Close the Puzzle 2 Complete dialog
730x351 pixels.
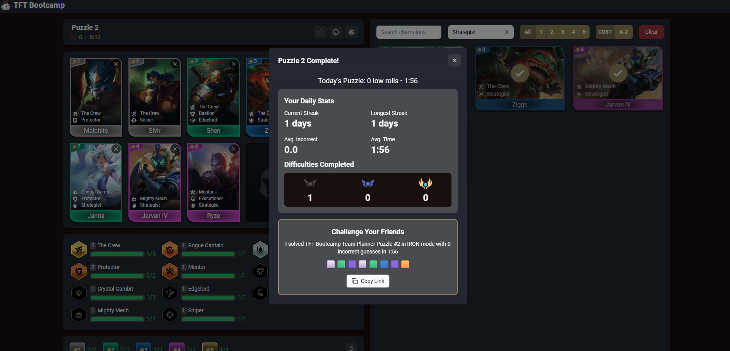tap(455, 60)
